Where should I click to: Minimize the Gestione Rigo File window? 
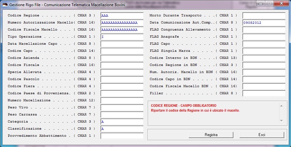(x=261, y=3)
